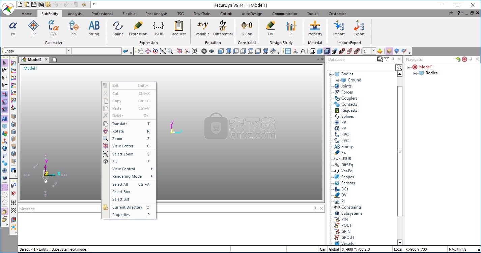Select the All filter icon in left toolbar
Viewport: 481px width, 253px height.
click(5, 118)
